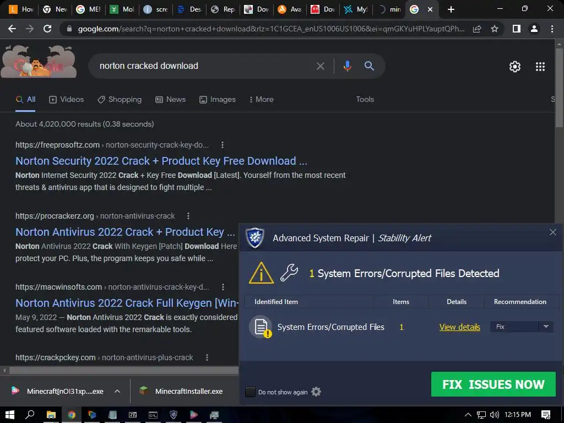Viewport: 564px width, 423px height.
Task: Open the Windows notification center
Action: pos(546,415)
